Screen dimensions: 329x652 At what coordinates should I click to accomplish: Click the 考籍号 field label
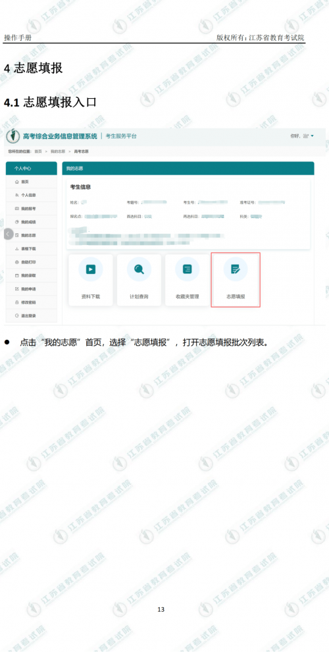[134, 202]
